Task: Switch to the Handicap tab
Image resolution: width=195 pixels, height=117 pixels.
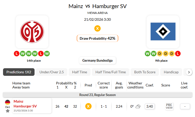Action: point(171,72)
